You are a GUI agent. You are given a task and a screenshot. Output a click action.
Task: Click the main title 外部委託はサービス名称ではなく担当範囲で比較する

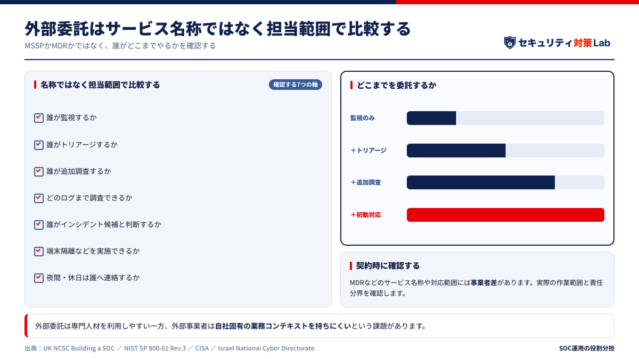point(218,28)
